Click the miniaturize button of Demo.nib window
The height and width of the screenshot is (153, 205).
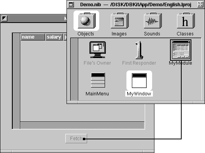point(71,5)
